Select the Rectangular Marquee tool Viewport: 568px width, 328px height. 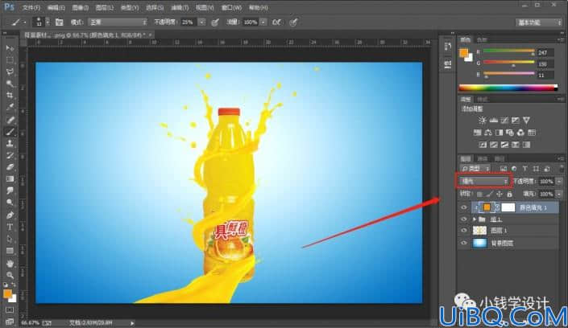click(x=10, y=60)
